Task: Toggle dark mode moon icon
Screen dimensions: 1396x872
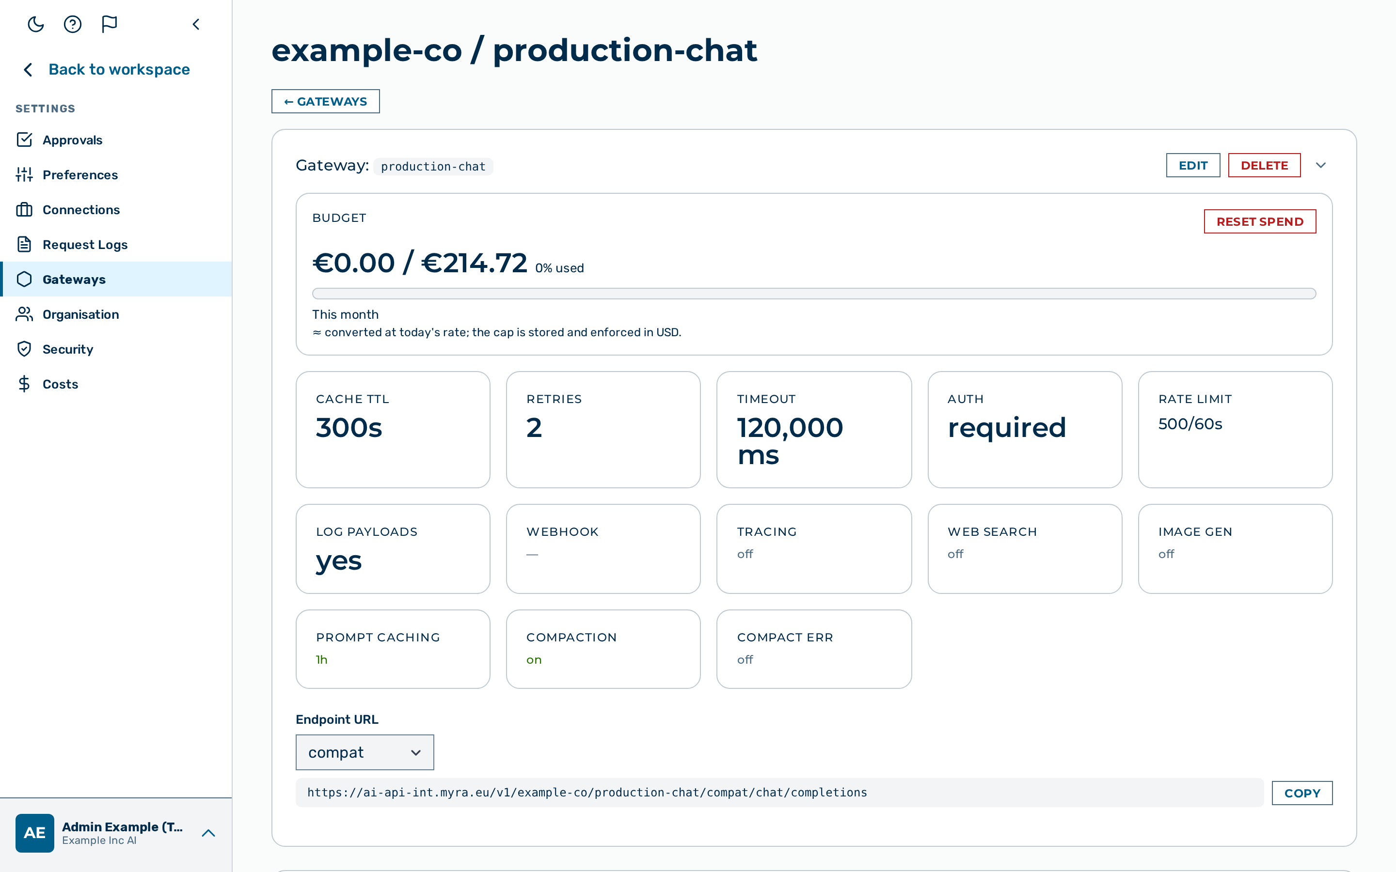Action: point(36,24)
